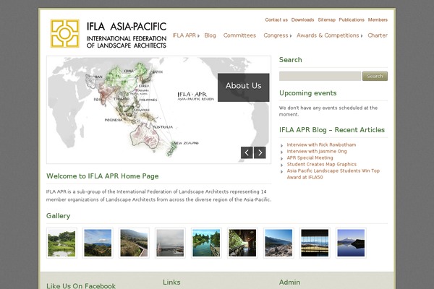Image resolution: width=434 pixels, height=289 pixels.
Task: Open the Downloads link
Action: click(302, 20)
